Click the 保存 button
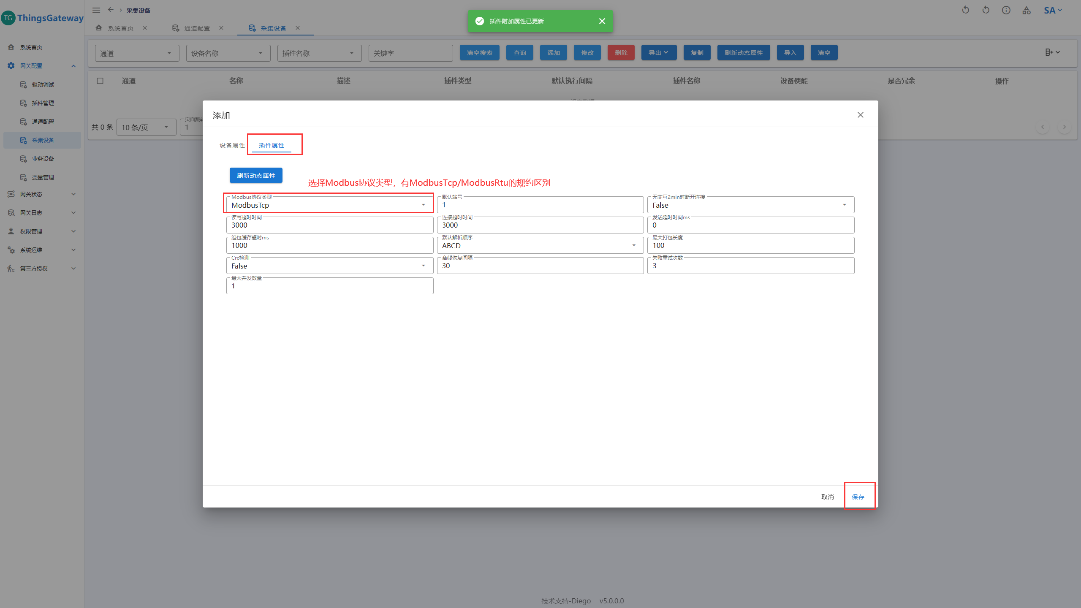 click(858, 497)
